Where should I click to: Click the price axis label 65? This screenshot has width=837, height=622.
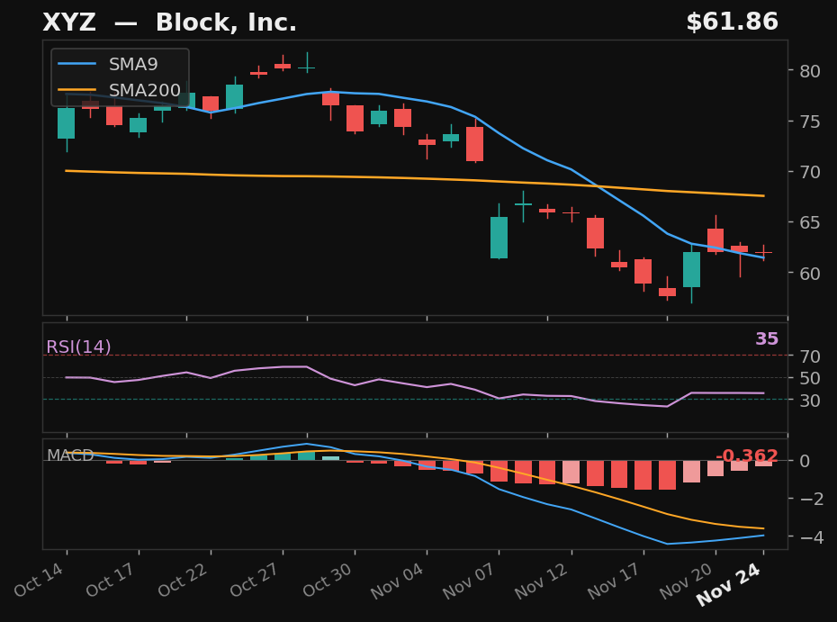point(810,222)
